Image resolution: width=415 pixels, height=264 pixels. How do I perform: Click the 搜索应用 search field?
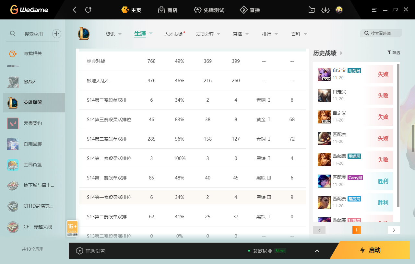tap(34, 34)
